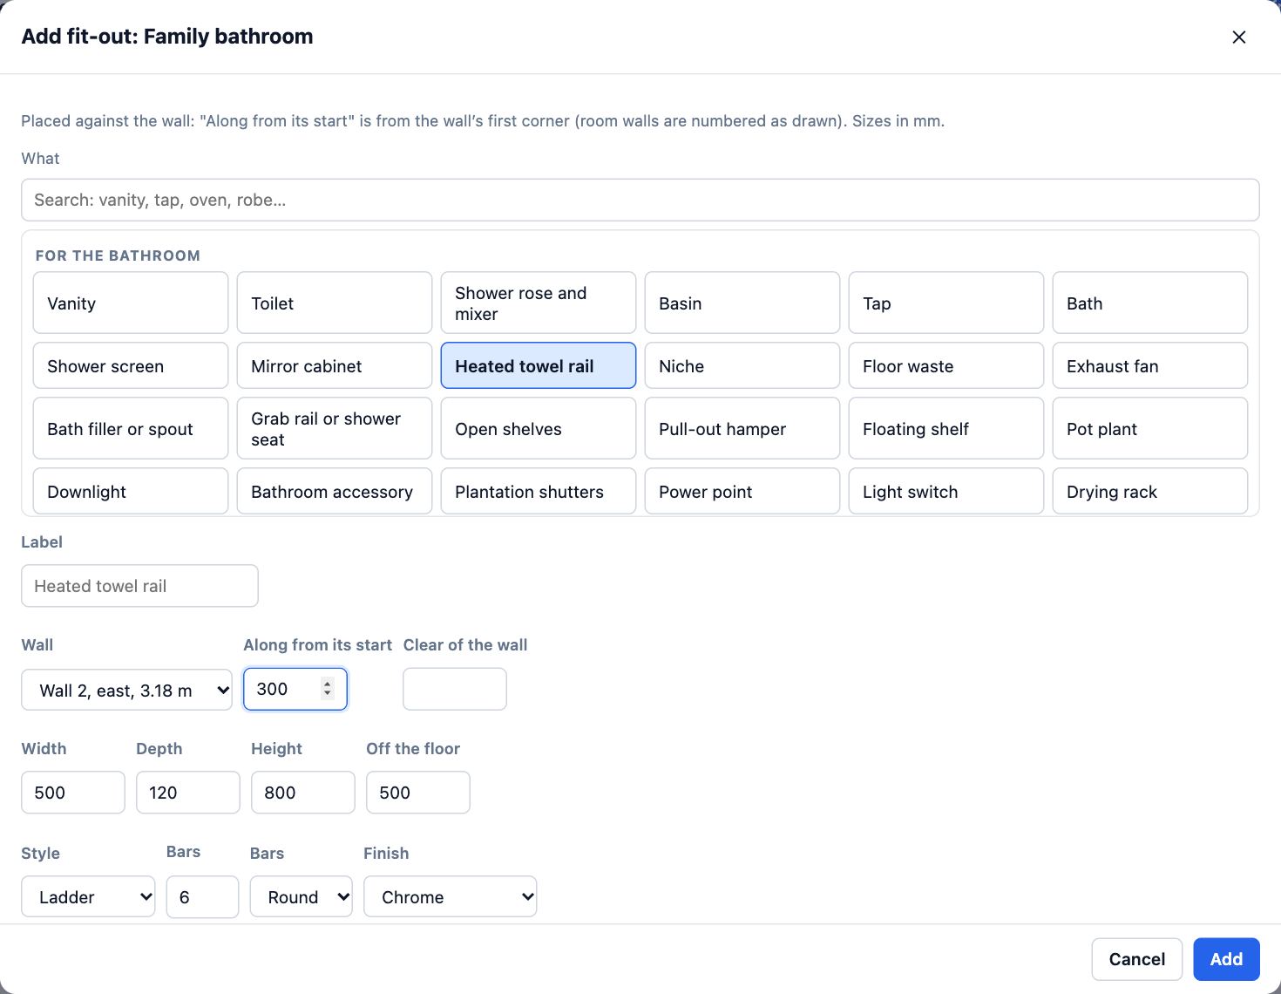Select Bathroom accessory

(335, 491)
